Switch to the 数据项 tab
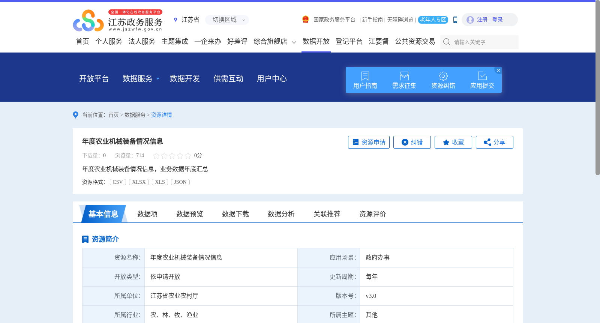This screenshot has height=323, width=600. click(x=147, y=214)
